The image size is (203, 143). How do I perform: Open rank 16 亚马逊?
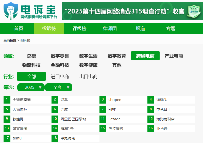click(x=172, y=128)
